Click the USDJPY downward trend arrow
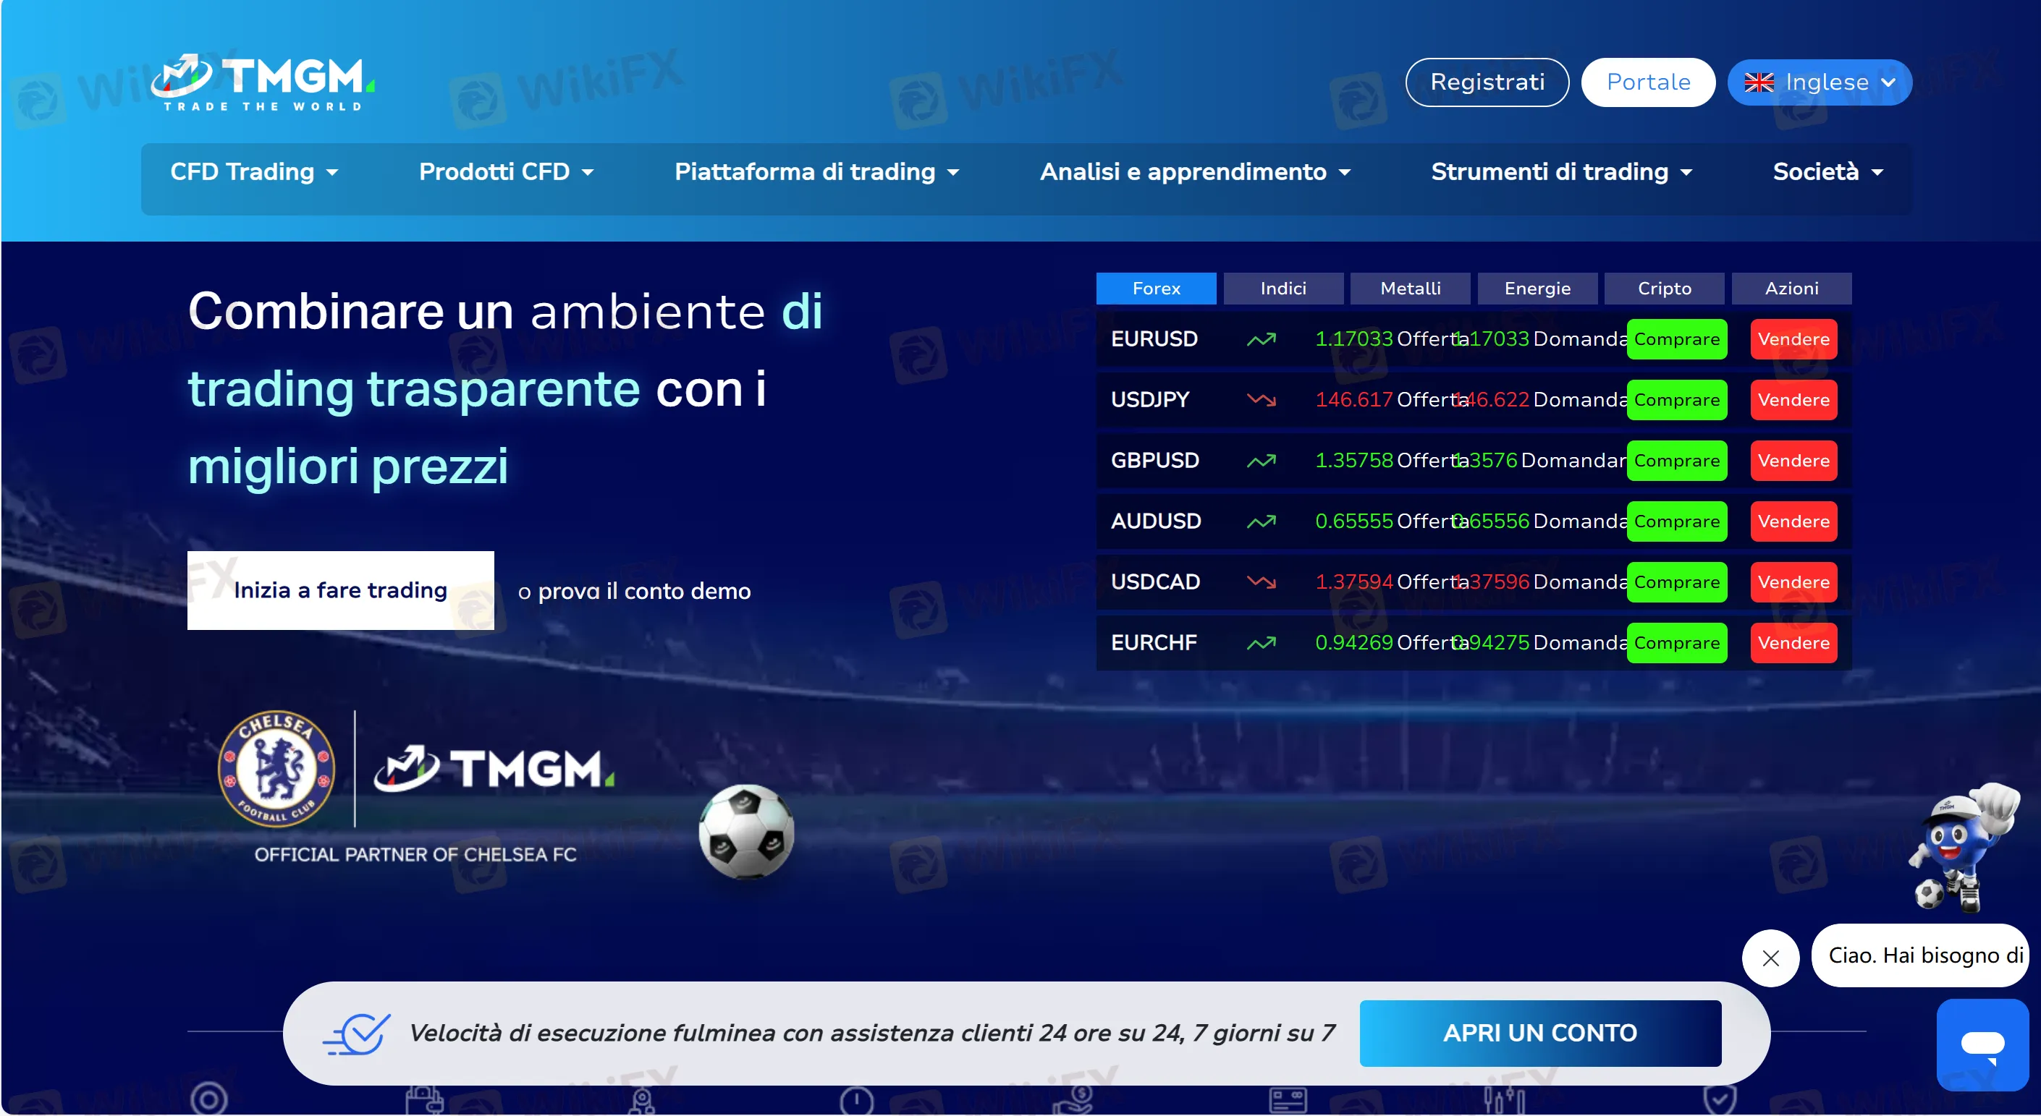The image size is (2041, 1116). point(1261,400)
